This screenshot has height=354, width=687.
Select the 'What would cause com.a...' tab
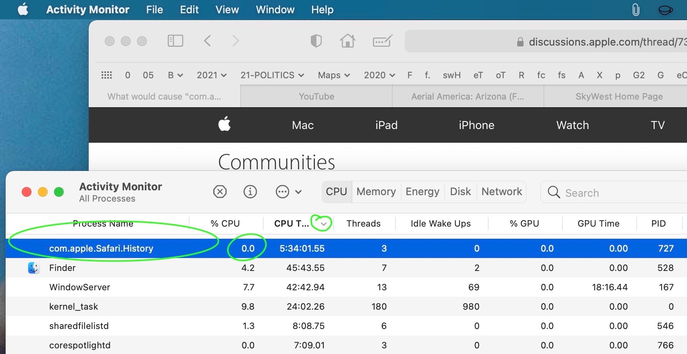point(164,96)
